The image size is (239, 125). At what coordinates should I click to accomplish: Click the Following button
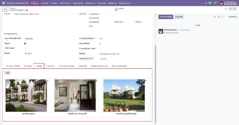[232, 17]
